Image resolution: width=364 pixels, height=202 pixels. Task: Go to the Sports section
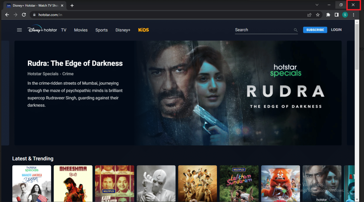click(102, 30)
